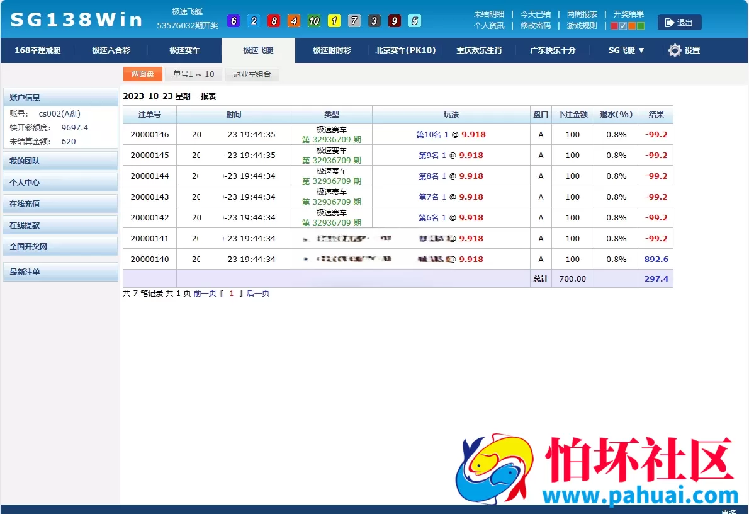The image size is (749, 514).
Task: Click the 第6名 1 bet link
Action: click(432, 217)
